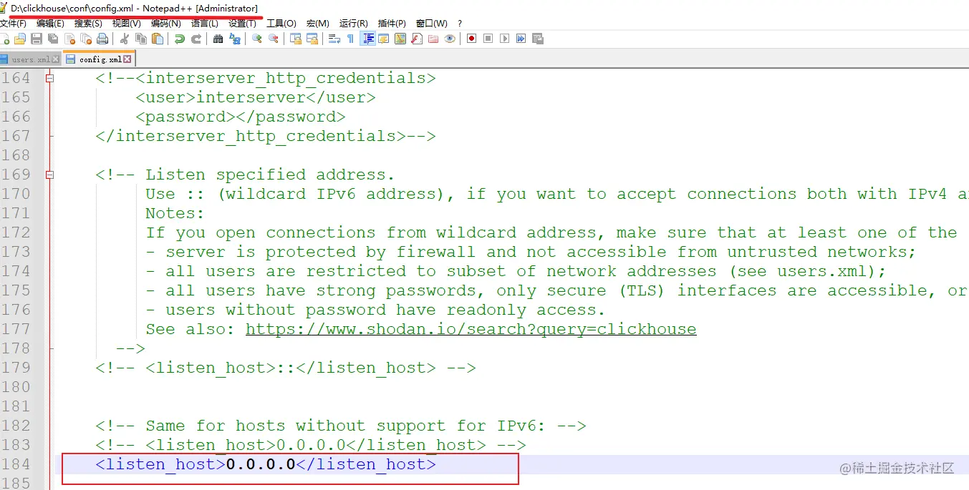Click the Copy toolbar icon
The width and height of the screenshot is (969, 490).
click(x=141, y=39)
